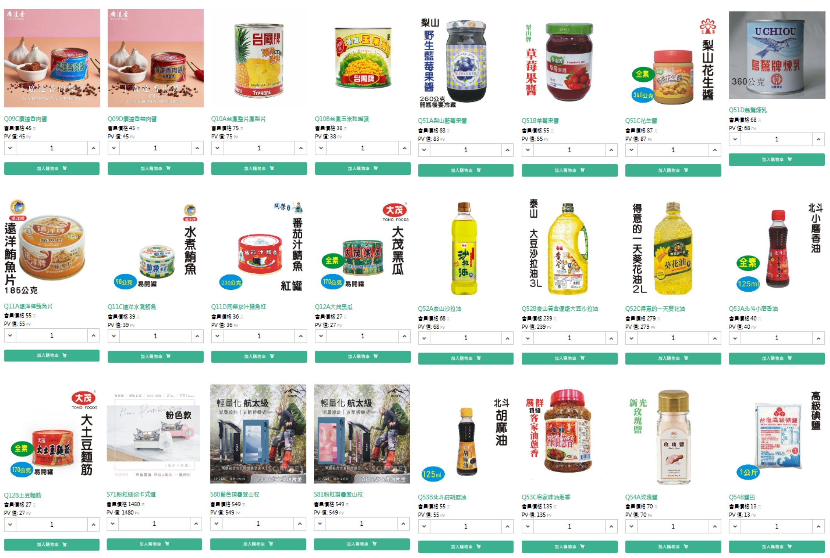Select the Q11A tuna flakes product image
Screen dimensions: 830x558
[52, 247]
